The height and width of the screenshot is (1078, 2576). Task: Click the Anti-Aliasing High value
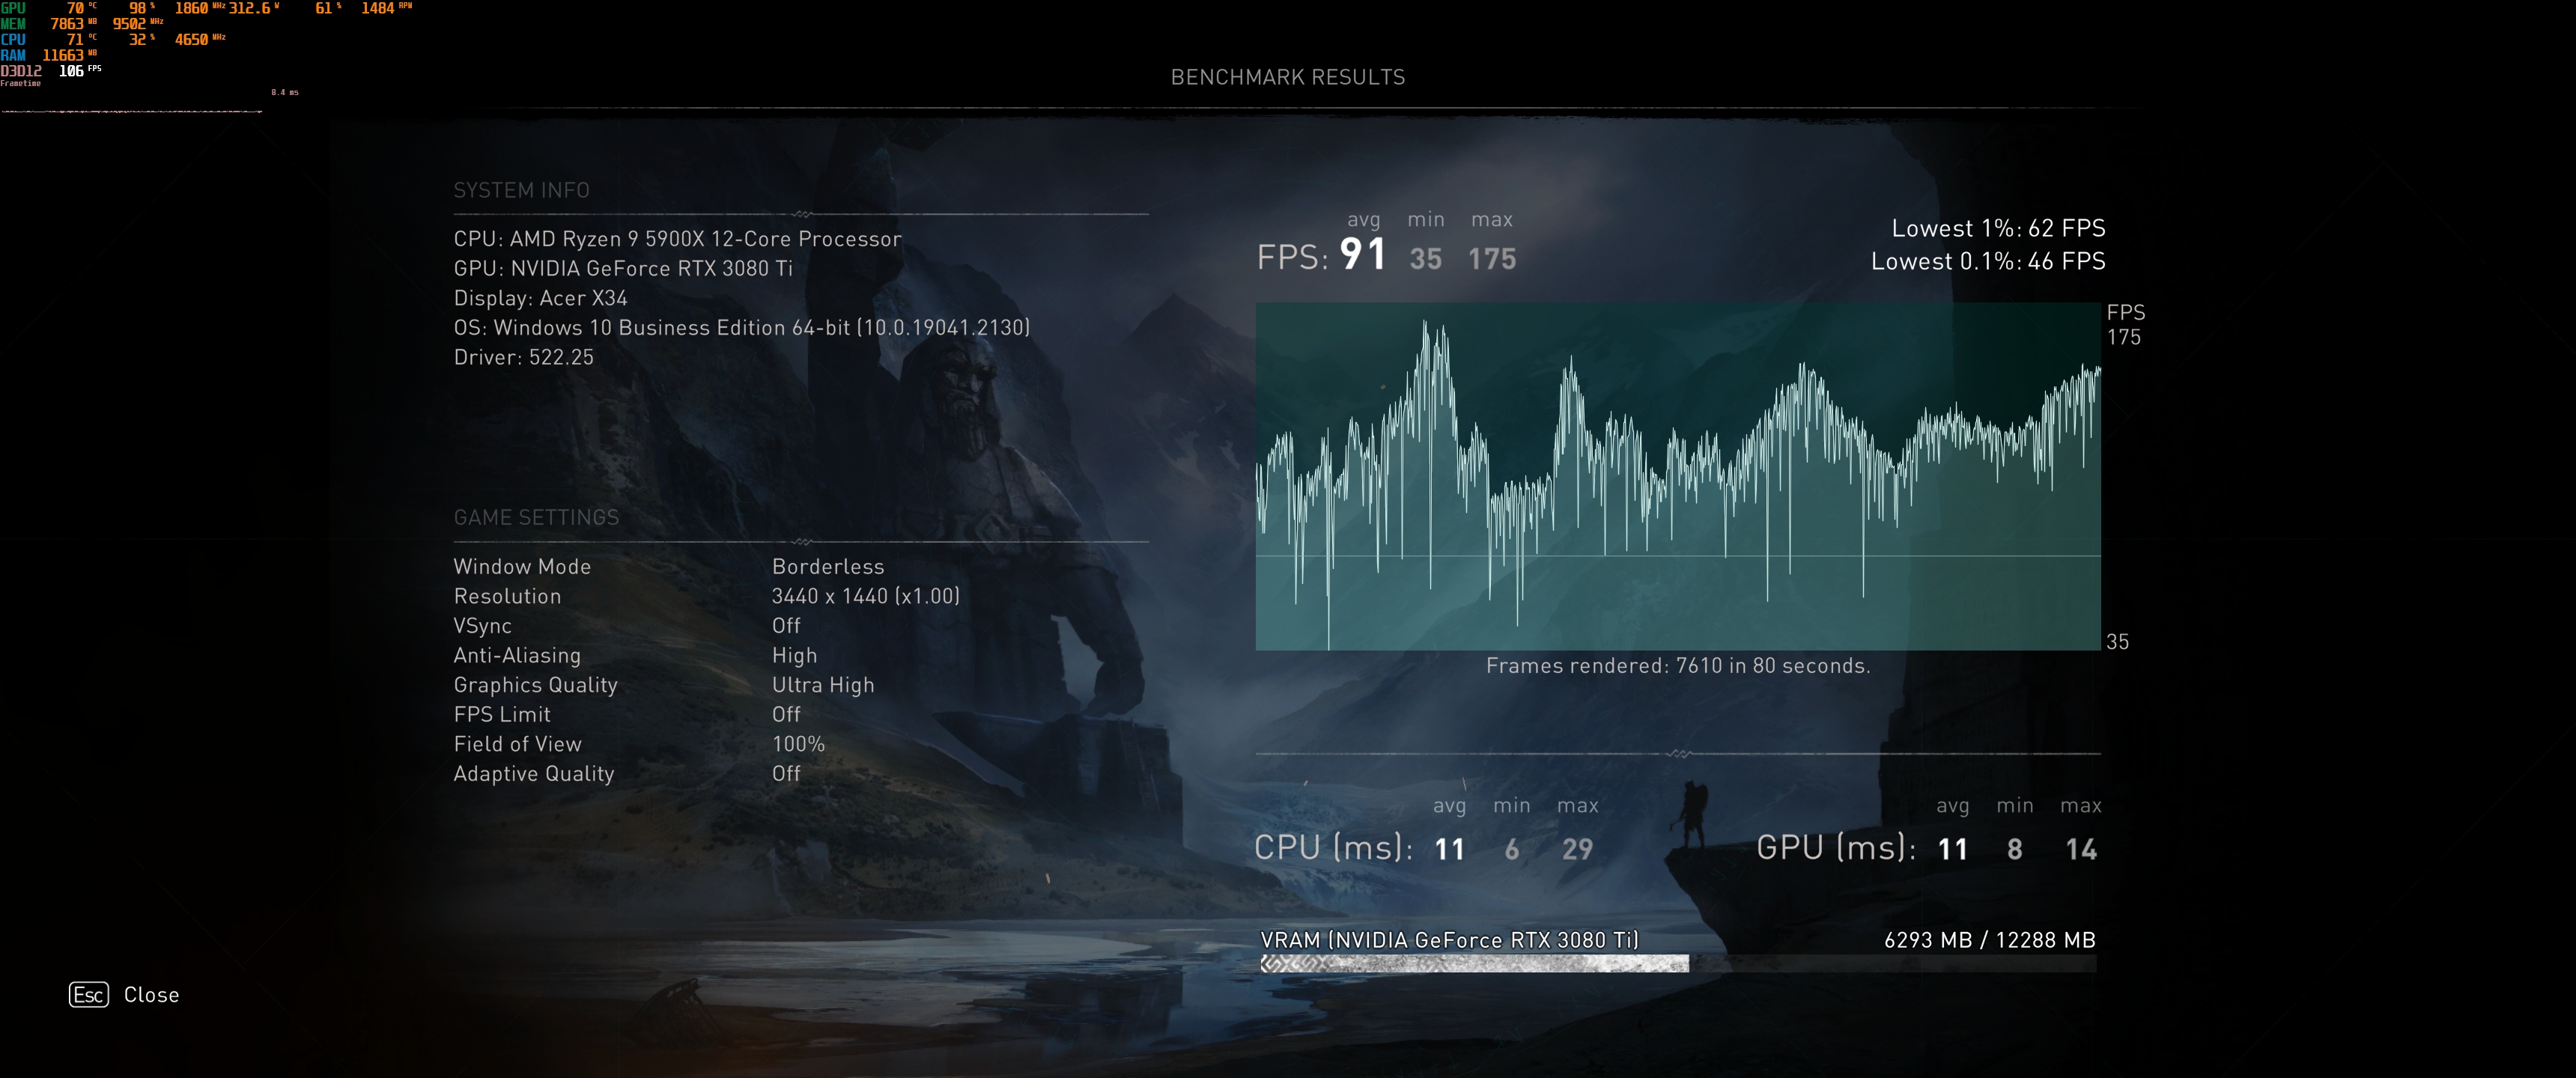point(794,655)
